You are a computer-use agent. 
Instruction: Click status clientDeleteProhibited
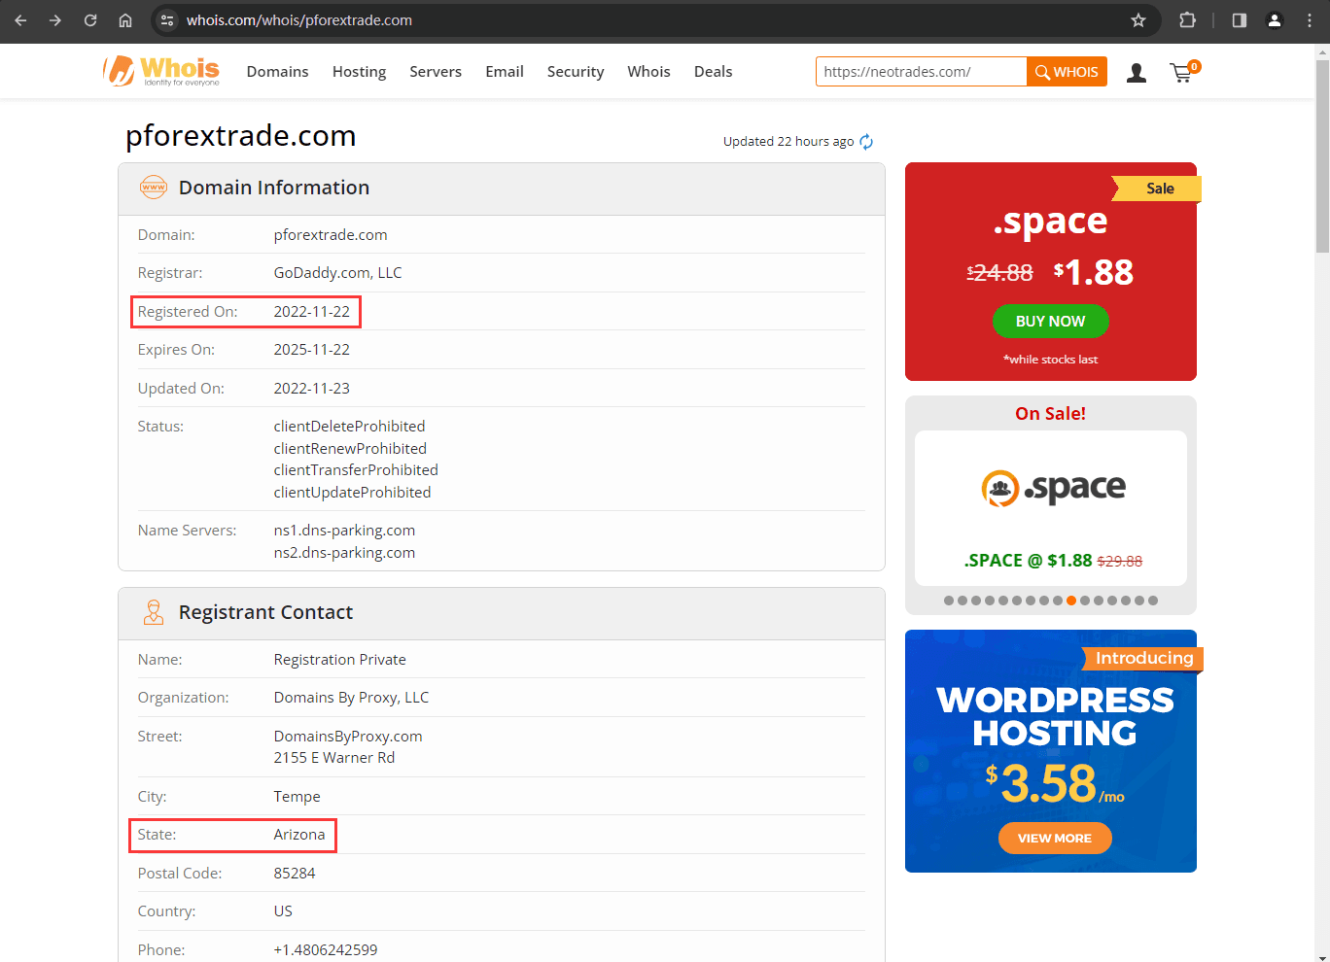349,427
